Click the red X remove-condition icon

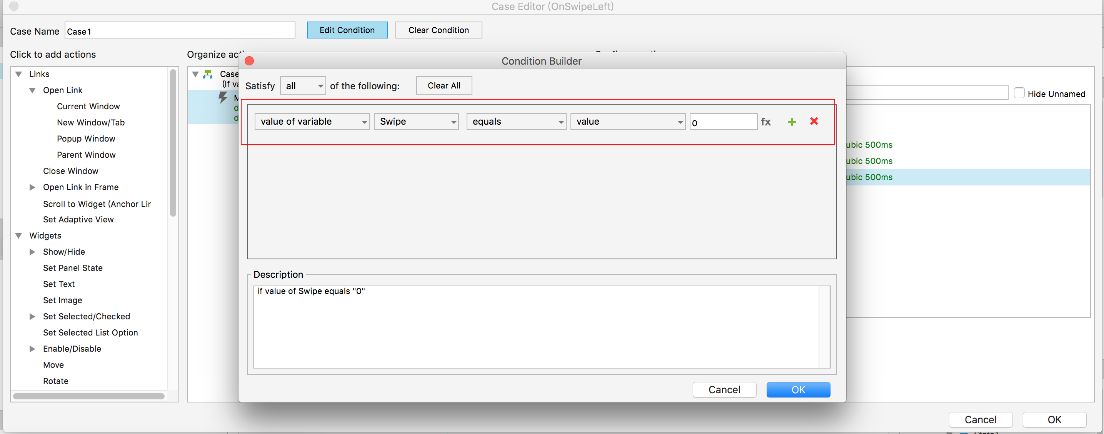[x=814, y=121]
